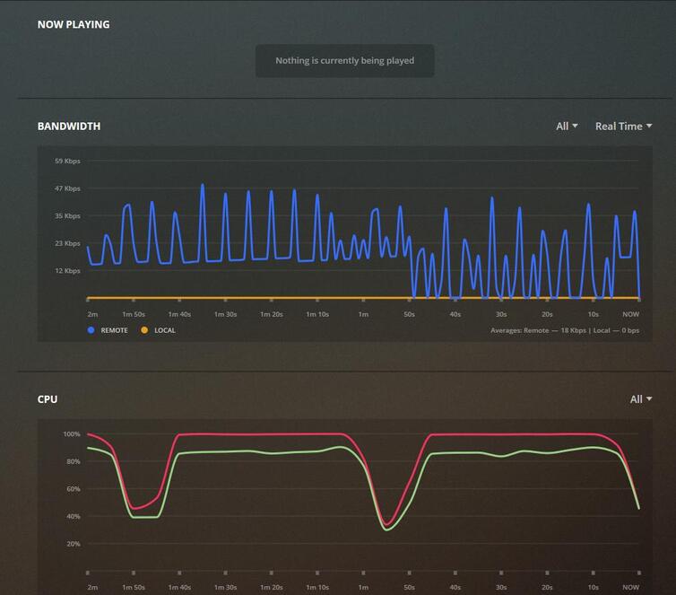Click the arrow beside Bandwidth All
The height and width of the screenshot is (595, 676).
click(575, 126)
